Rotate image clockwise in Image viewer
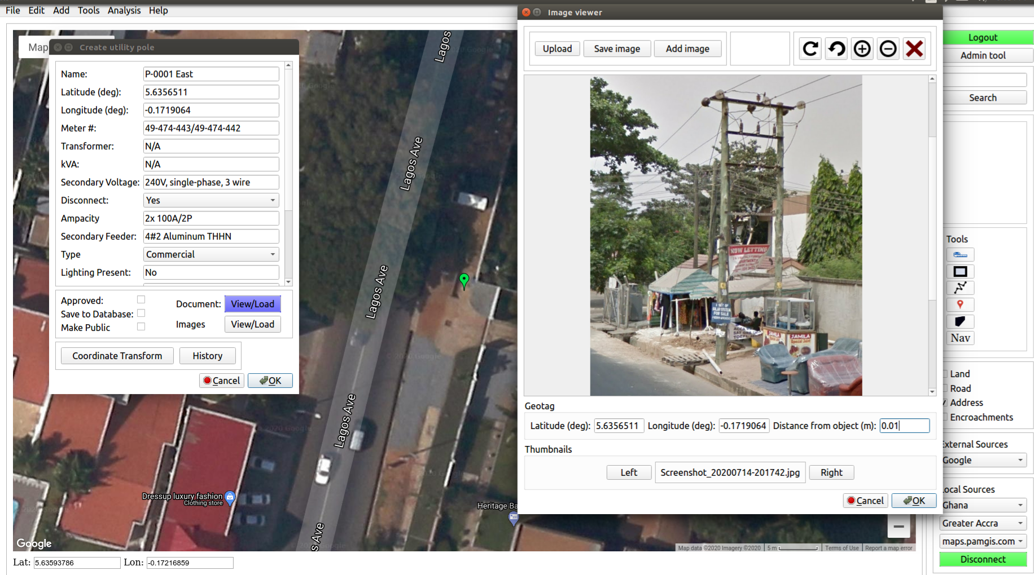 coord(810,49)
